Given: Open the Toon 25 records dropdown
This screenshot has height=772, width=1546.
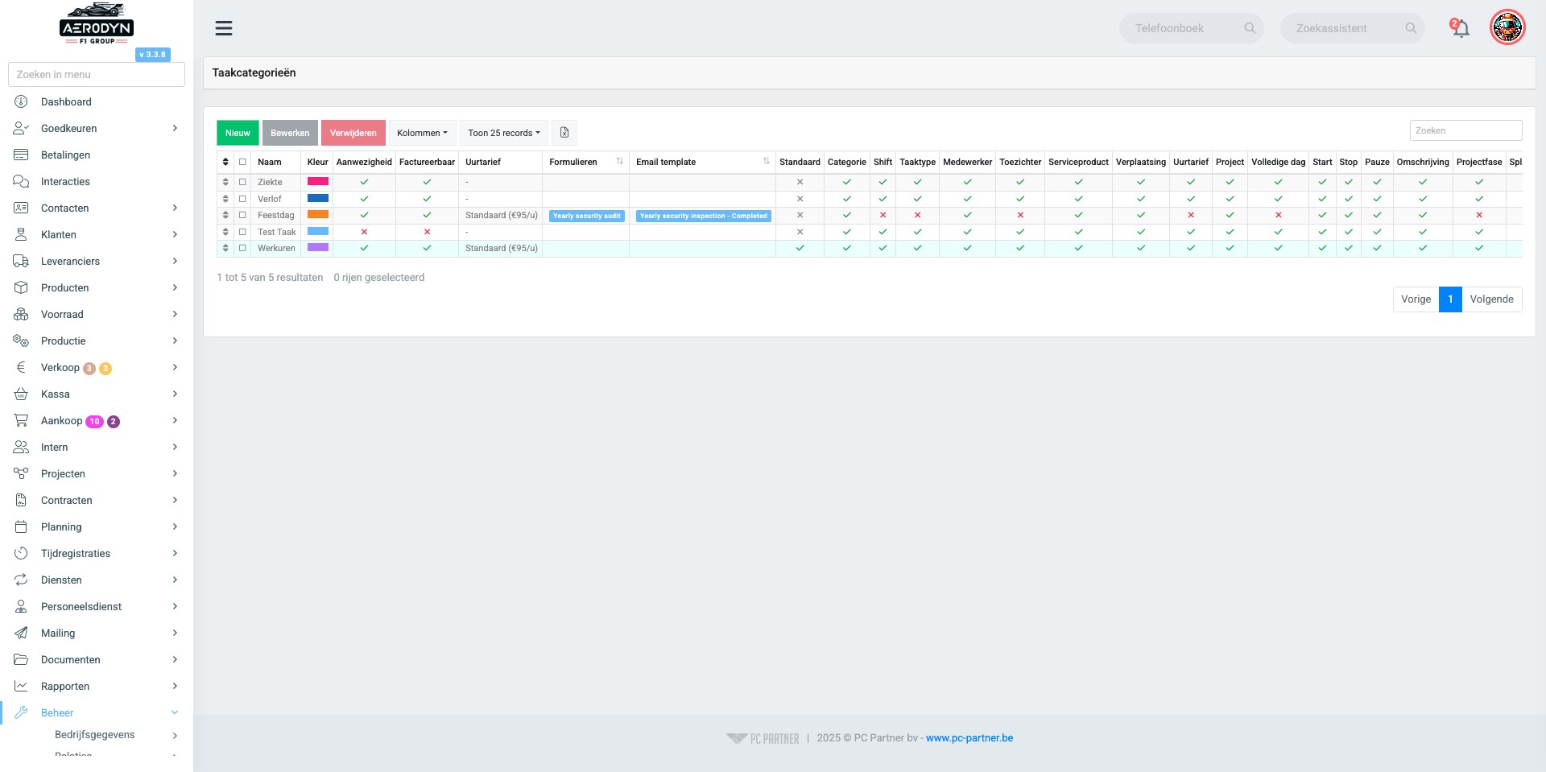Looking at the screenshot, I should coord(504,133).
